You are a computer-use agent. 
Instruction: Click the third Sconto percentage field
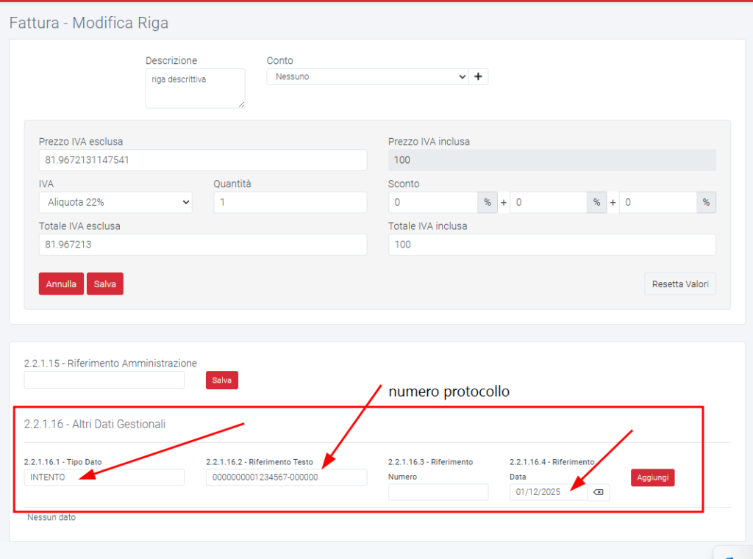[x=657, y=202]
